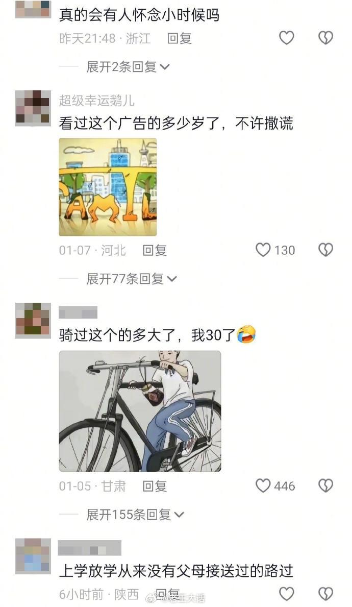This screenshot has width=352, height=607.
Task: Dislike the Shaanxi comment at bottom
Action: (x=325, y=594)
